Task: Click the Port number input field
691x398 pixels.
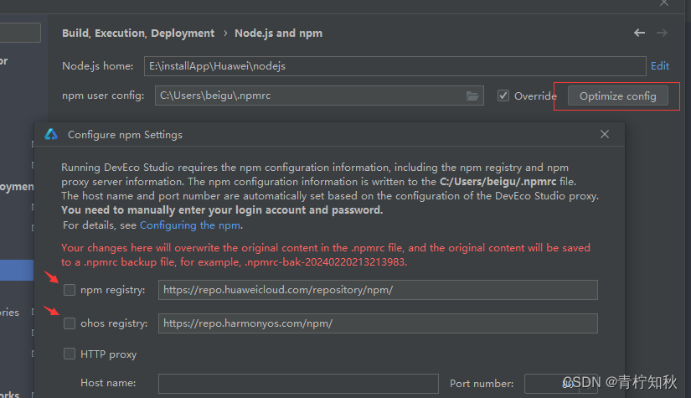Action: pyautogui.click(x=560, y=384)
